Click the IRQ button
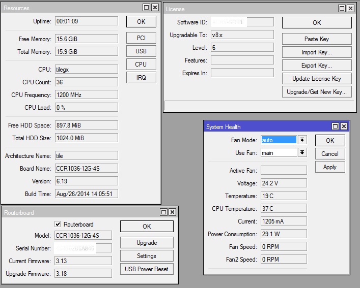360x288 pixels. pos(141,77)
